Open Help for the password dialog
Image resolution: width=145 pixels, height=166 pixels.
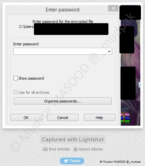click(x=100, y=118)
